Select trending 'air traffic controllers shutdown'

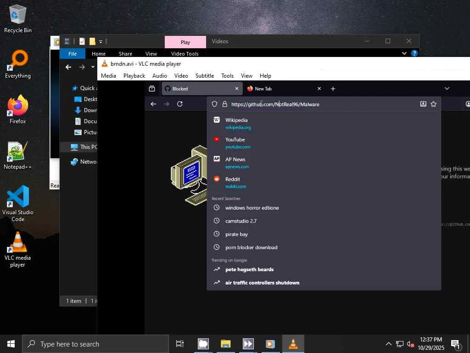pos(324,283)
